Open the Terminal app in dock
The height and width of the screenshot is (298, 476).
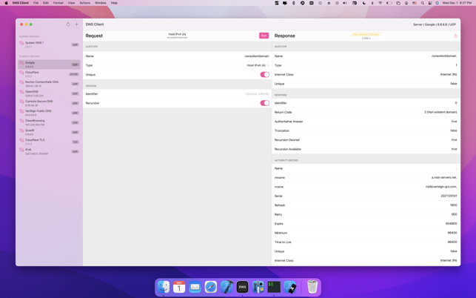coord(274,287)
